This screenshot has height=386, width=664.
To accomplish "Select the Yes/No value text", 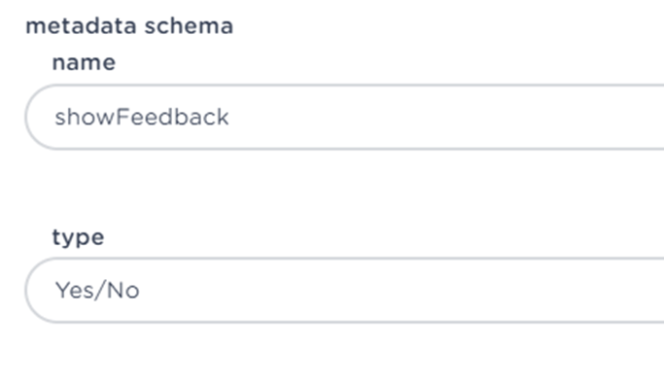I will click(97, 291).
